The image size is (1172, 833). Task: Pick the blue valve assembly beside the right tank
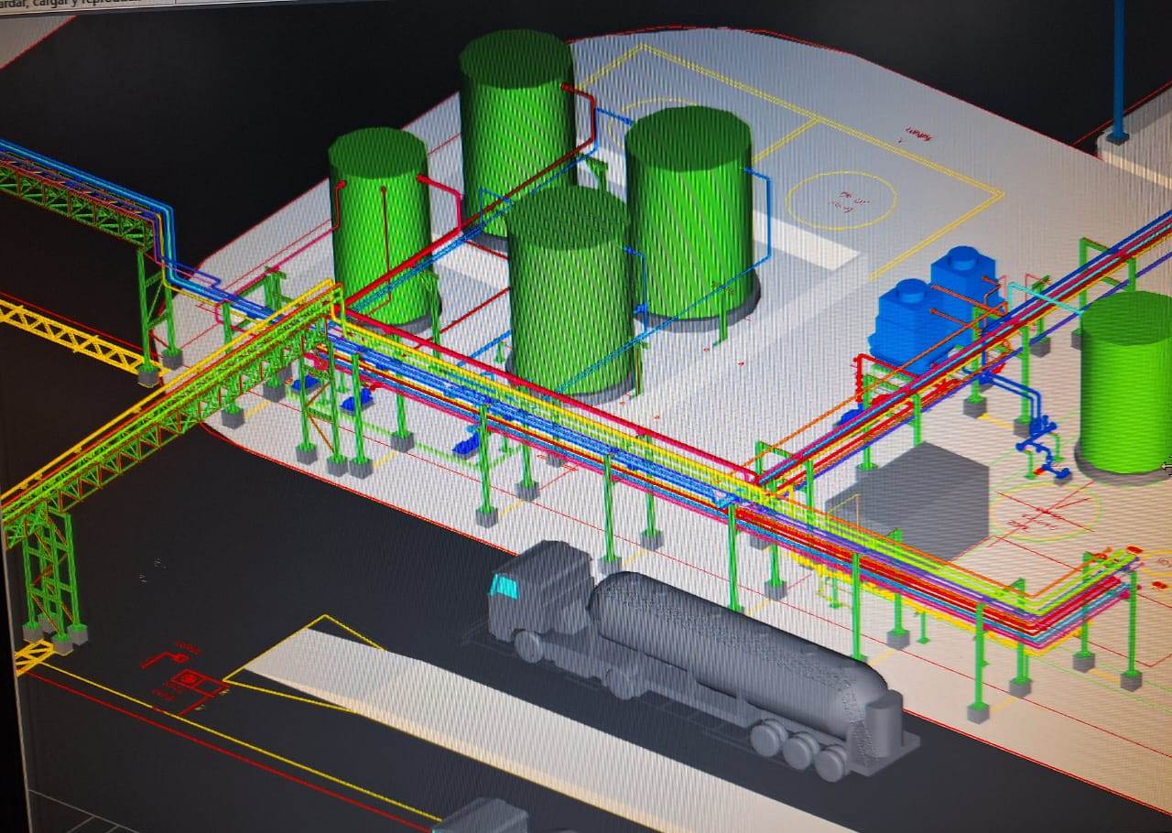(x=1040, y=439)
